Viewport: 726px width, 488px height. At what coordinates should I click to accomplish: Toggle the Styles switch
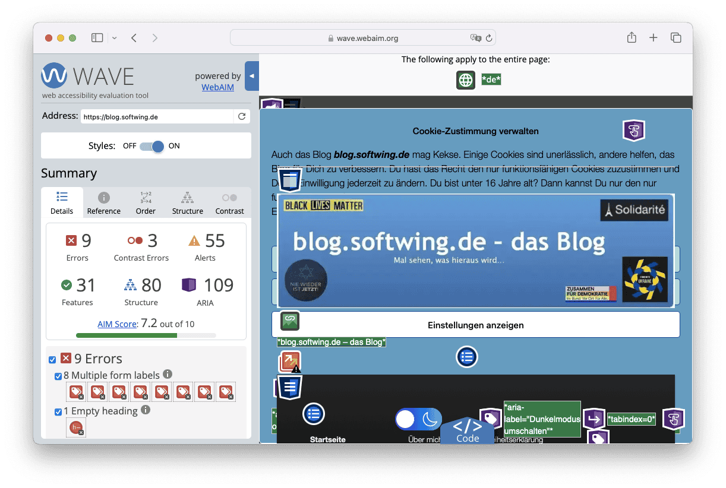click(151, 146)
